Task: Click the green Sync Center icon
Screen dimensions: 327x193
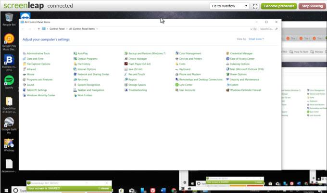Action: (x=177, y=85)
